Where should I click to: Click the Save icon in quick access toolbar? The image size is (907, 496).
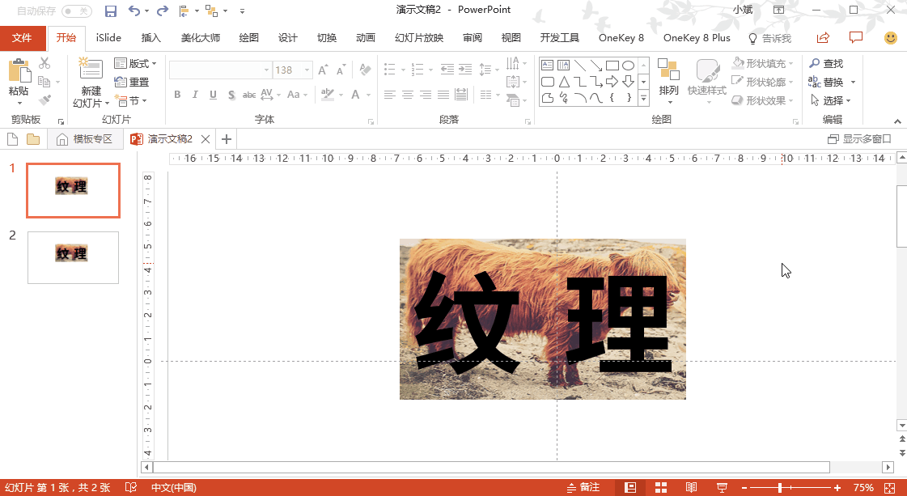click(111, 11)
